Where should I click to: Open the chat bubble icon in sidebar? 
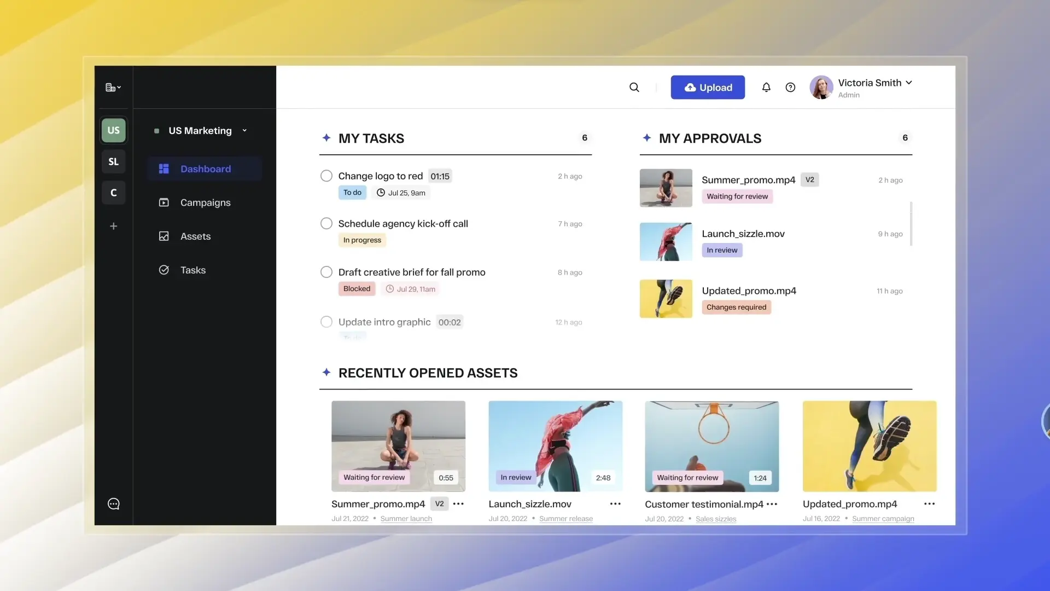coord(114,504)
